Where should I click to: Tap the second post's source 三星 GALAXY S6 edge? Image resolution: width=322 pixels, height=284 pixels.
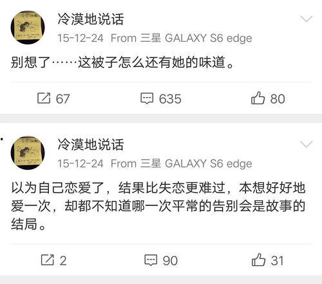(196, 164)
